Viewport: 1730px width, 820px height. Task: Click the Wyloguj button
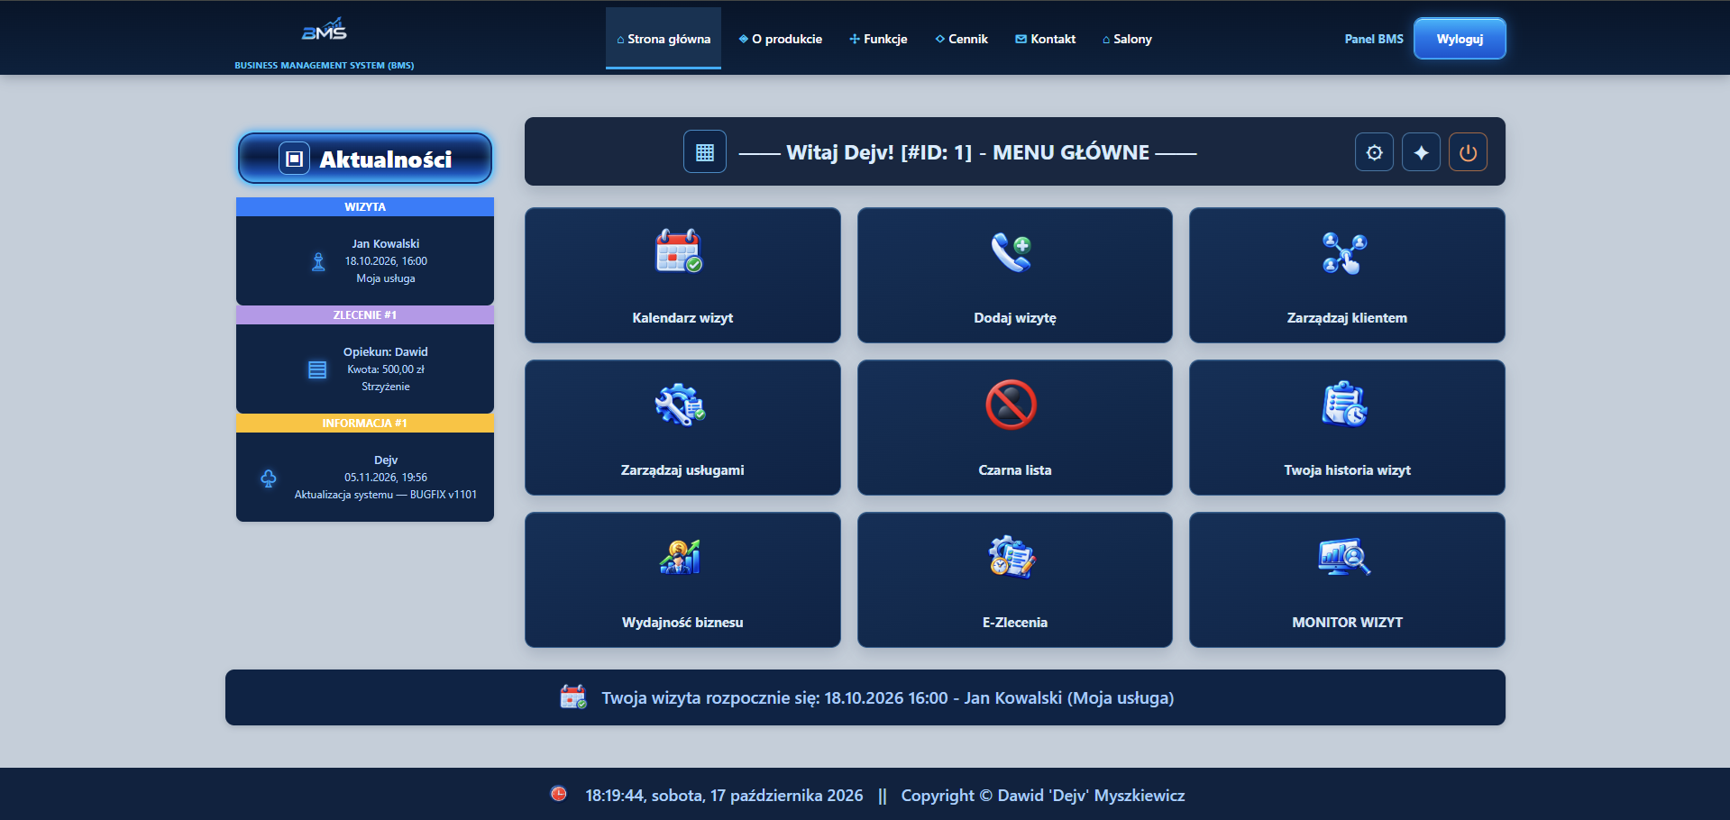click(x=1460, y=39)
